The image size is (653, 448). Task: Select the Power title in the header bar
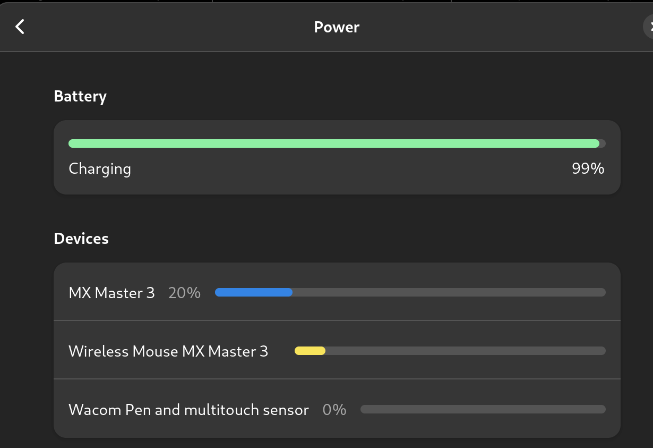[x=336, y=27]
